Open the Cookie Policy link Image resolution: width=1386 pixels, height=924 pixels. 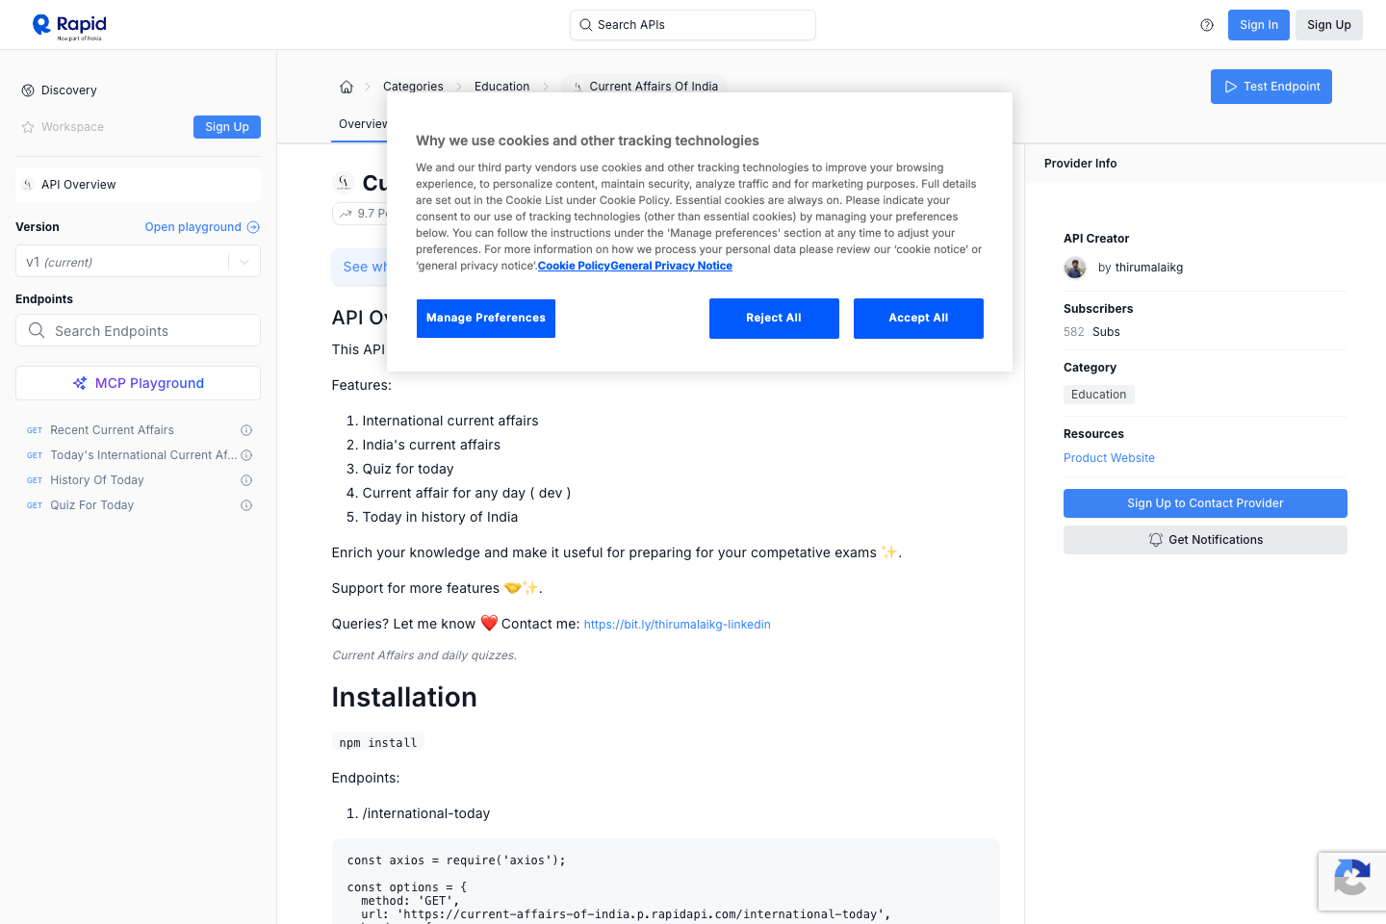(x=574, y=266)
